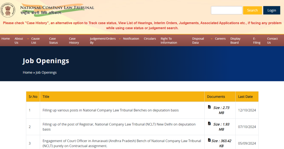Open PDF icon for Registrar post row
The width and height of the screenshot is (284, 149).
click(x=209, y=123)
